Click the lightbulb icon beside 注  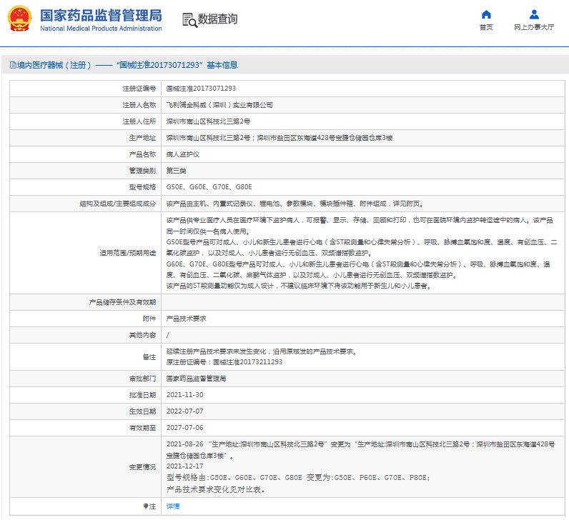[147, 506]
